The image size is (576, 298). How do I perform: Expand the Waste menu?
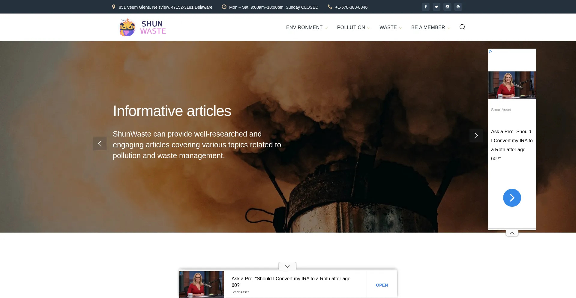pyautogui.click(x=390, y=28)
